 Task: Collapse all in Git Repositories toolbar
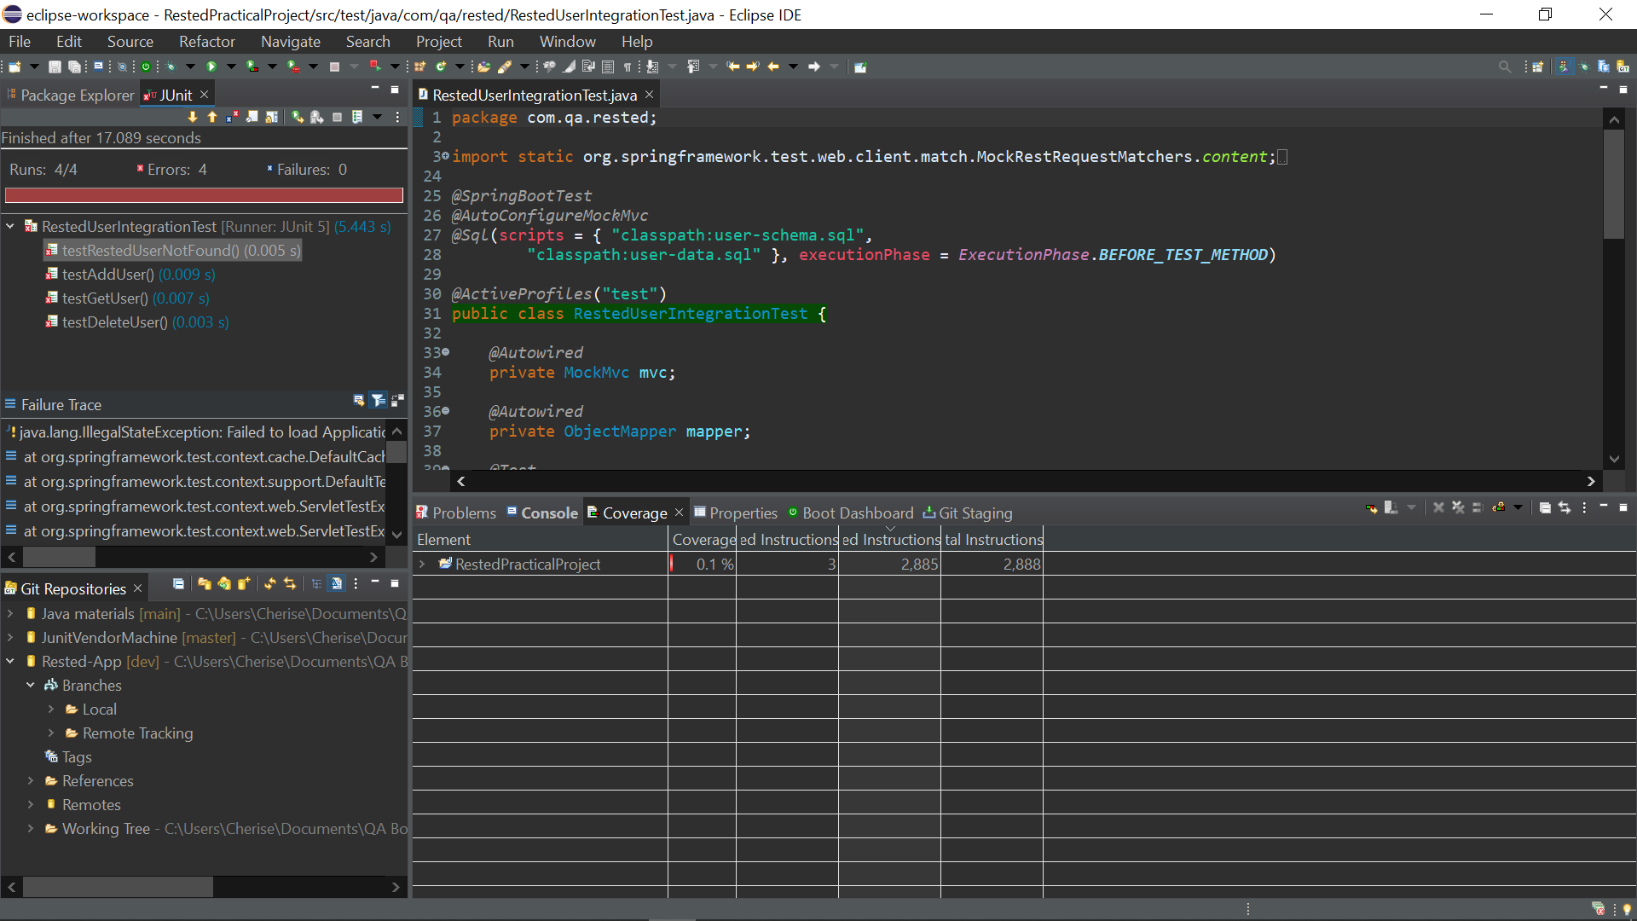(x=178, y=583)
